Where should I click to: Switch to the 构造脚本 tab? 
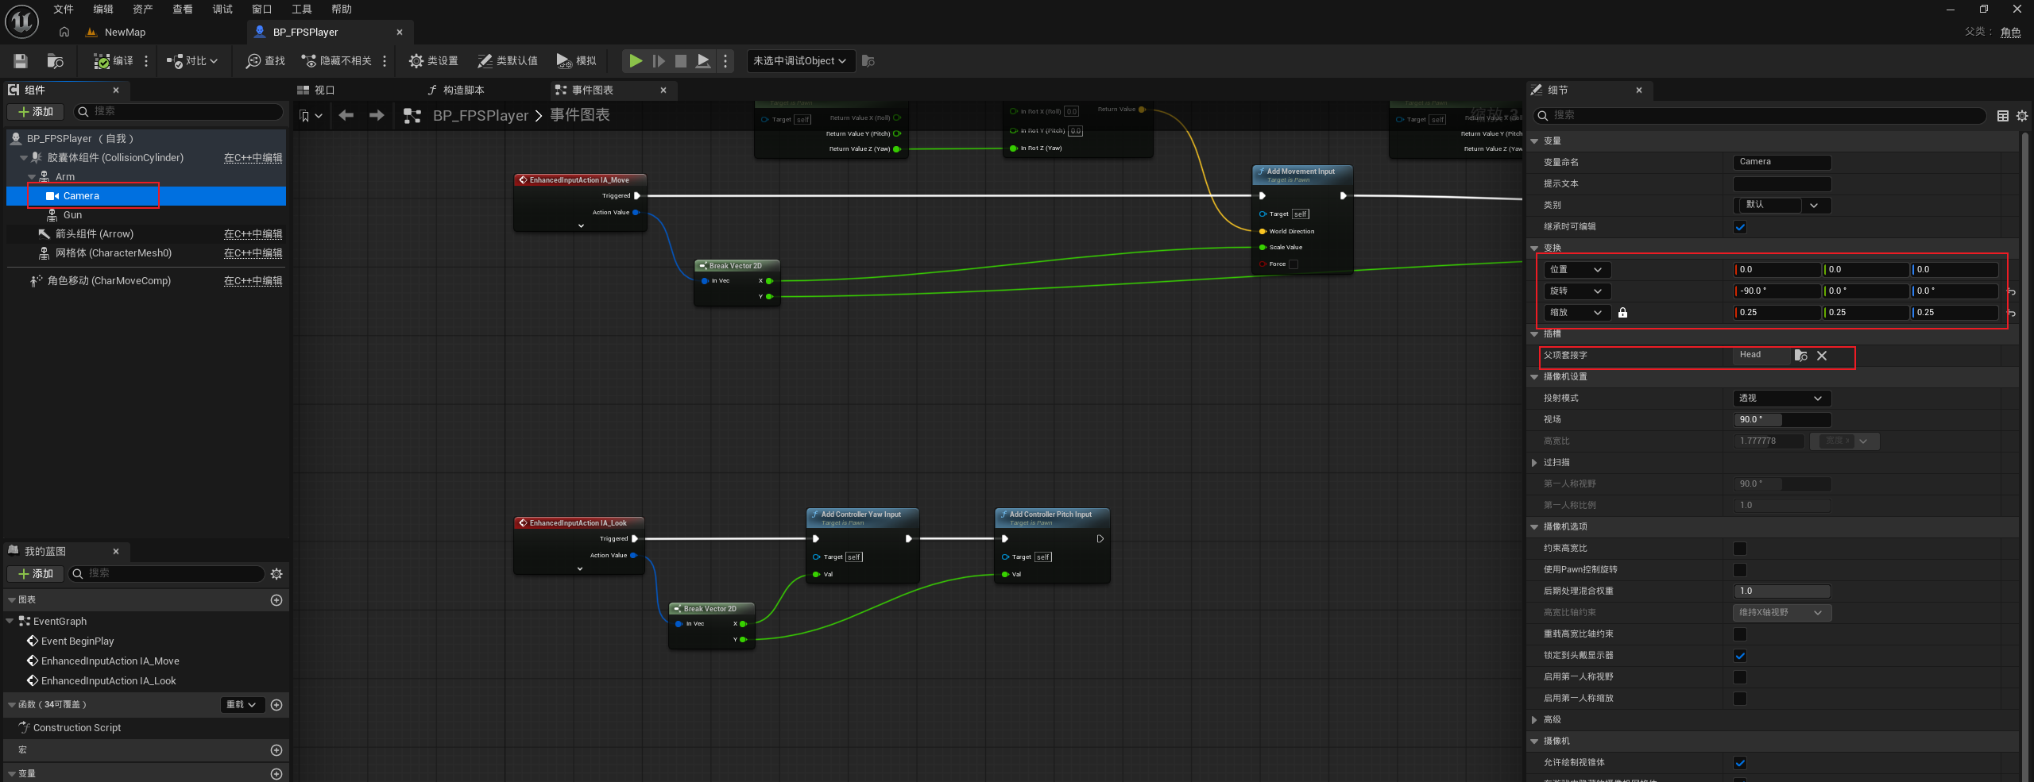456,91
